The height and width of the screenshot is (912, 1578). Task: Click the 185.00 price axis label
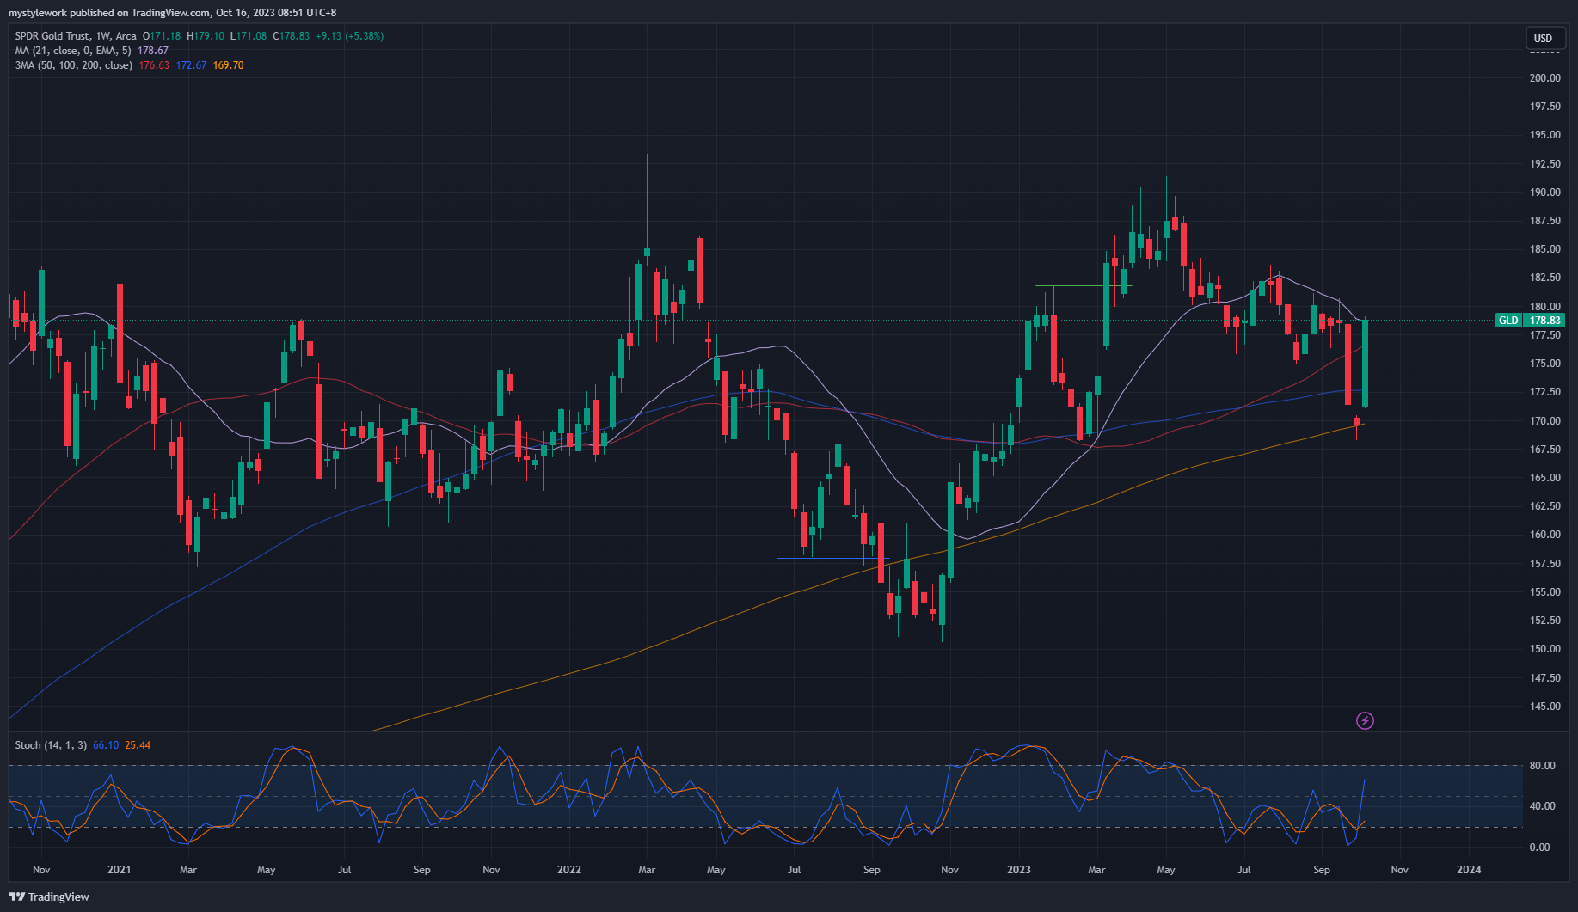point(1544,249)
